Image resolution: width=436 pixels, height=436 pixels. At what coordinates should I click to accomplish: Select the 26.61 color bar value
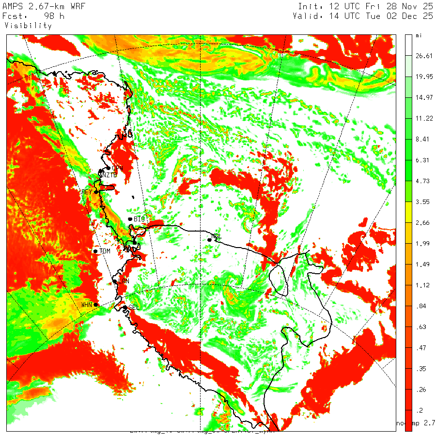(x=424, y=56)
